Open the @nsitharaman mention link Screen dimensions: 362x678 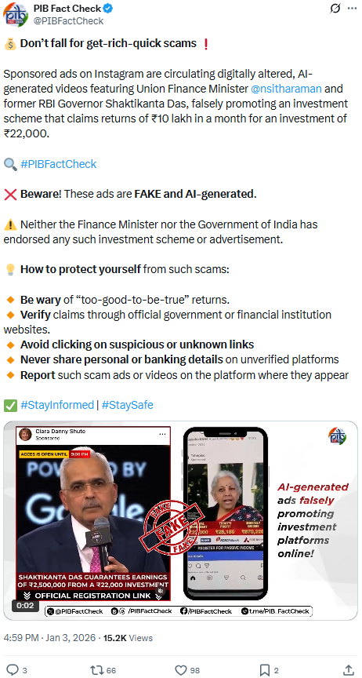click(286, 89)
